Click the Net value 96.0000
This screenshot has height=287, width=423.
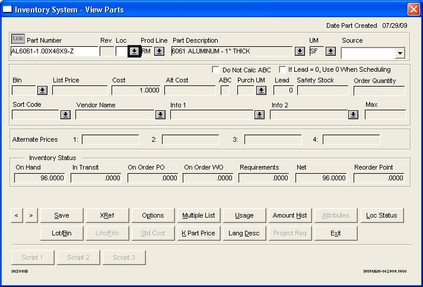[321, 178]
